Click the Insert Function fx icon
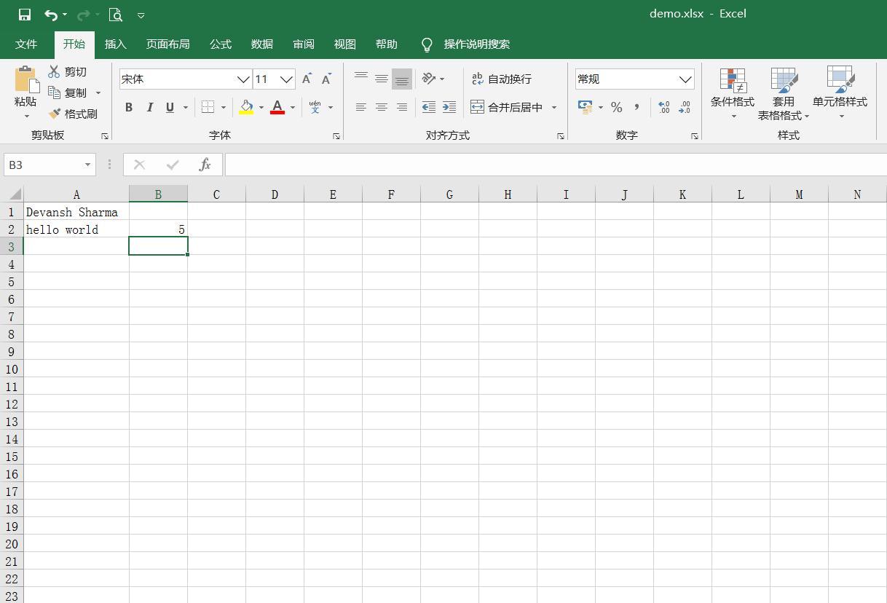This screenshot has height=603, width=887. (205, 164)
